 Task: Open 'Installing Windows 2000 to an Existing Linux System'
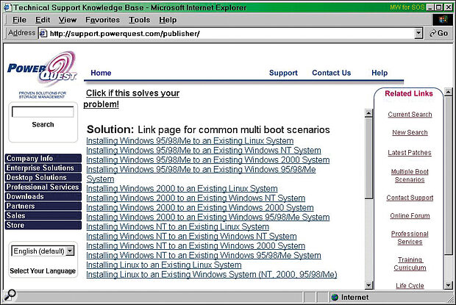pos(182,189)
